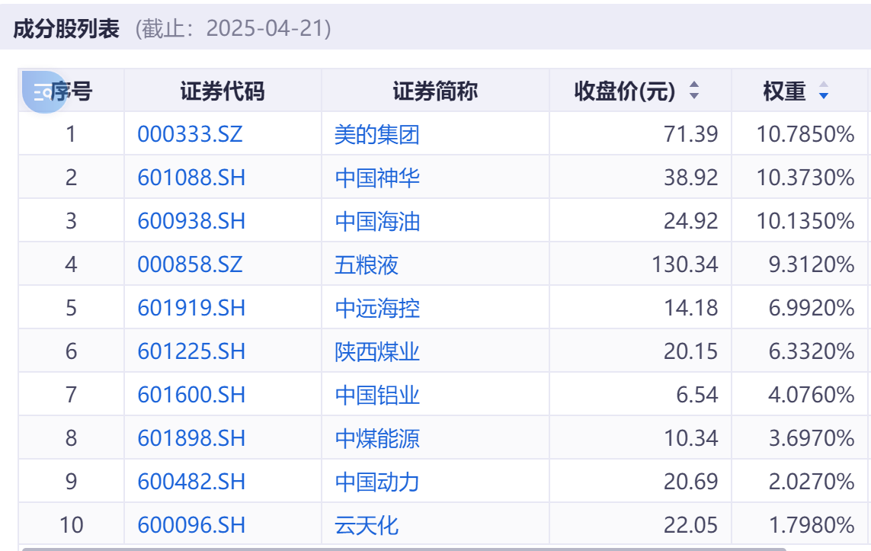Select closing price 20.15

click(x=690, y=351)
